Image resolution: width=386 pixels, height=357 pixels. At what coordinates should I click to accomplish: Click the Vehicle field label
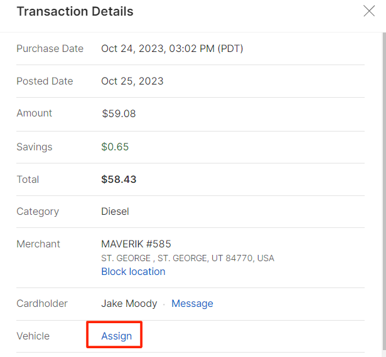point(33,336)
